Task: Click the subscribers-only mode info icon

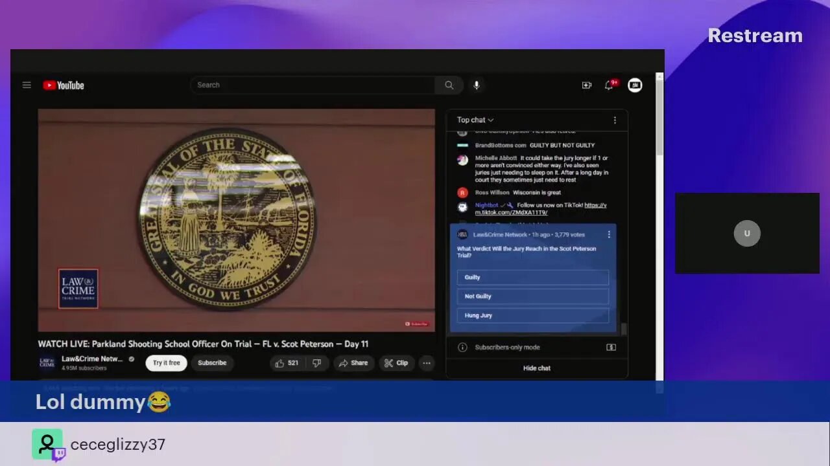Action: click(462, 348)
